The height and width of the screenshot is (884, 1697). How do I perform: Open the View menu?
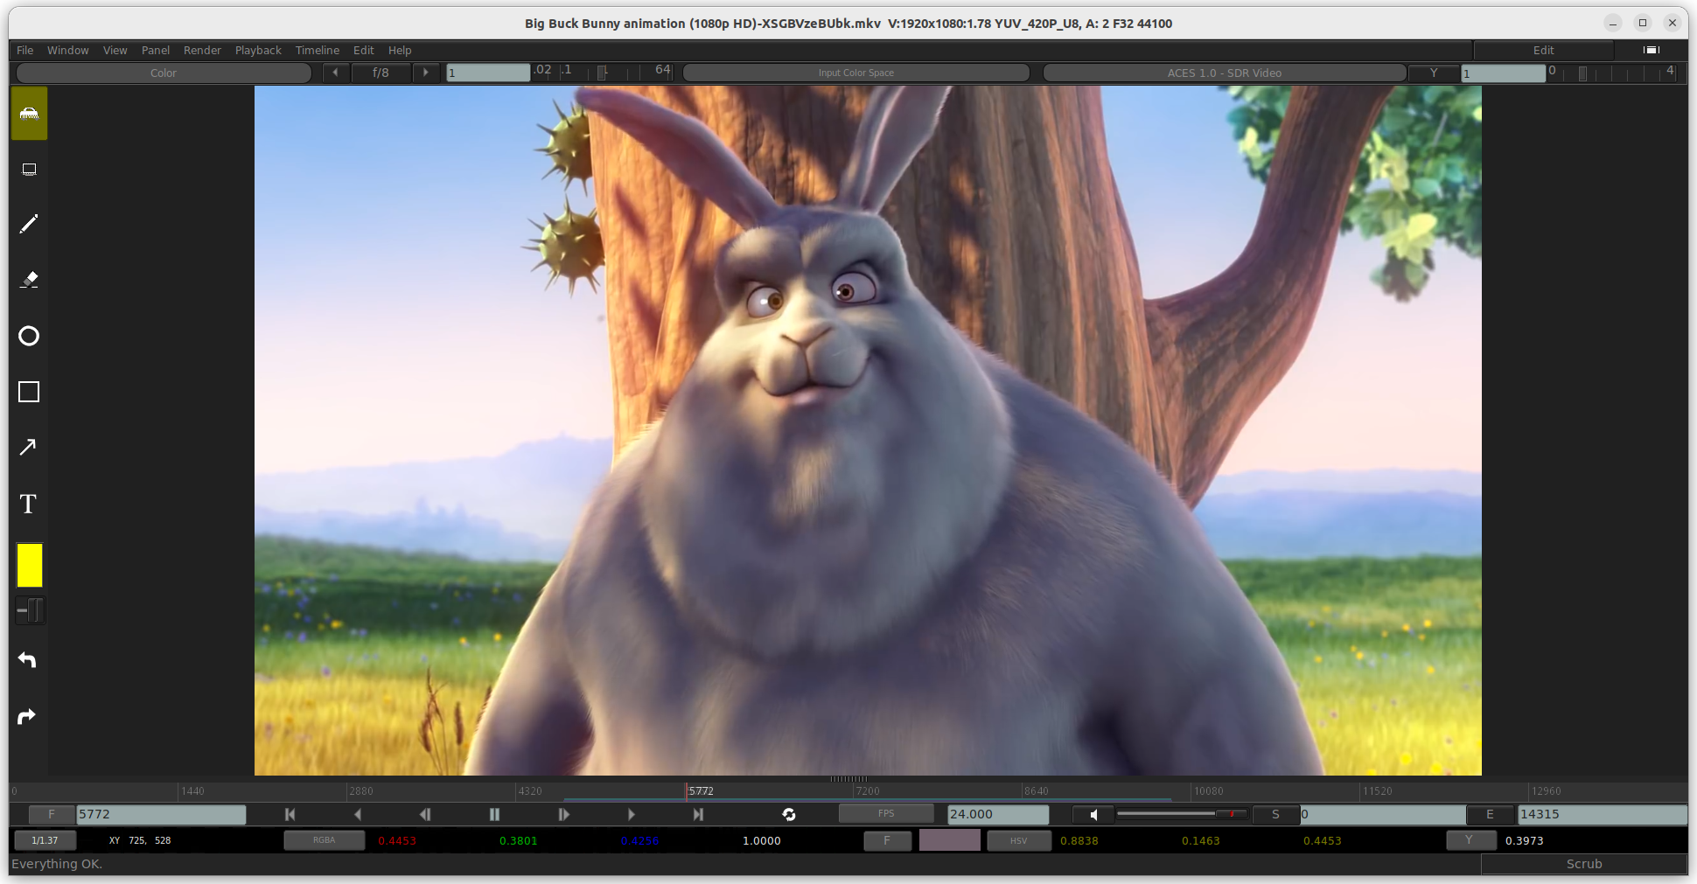(x=115, y=50)
